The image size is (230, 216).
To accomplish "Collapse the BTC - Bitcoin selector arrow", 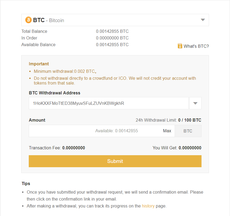I will [203, 20].
